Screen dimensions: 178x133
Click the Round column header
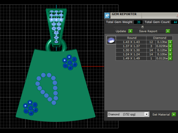point(132,38)
